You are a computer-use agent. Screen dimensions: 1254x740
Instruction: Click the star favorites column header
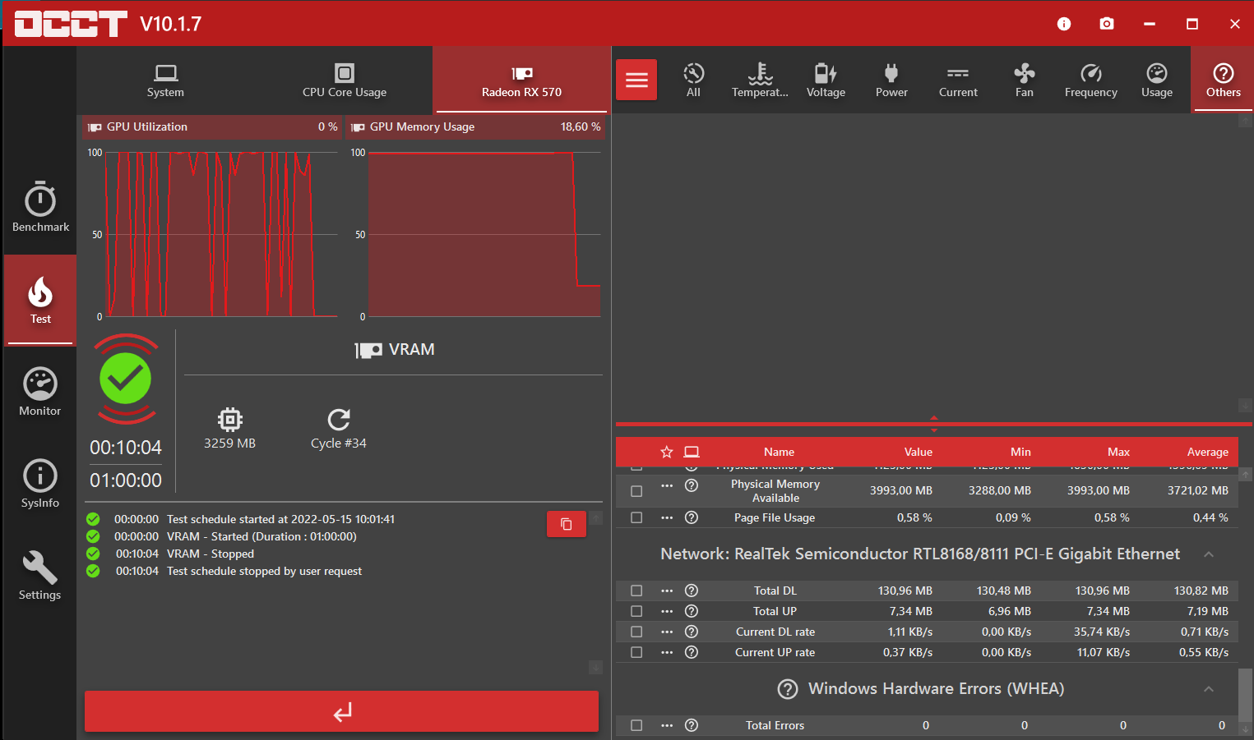667,452
